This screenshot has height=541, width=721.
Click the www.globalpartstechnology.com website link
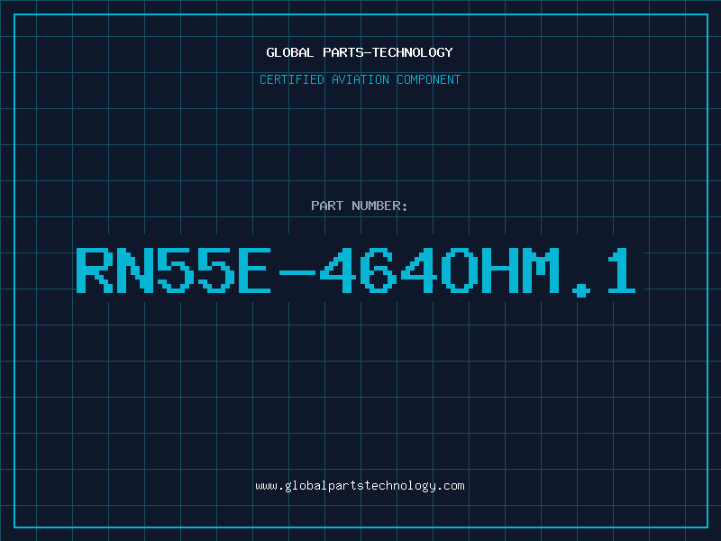(x=360, y=486)
